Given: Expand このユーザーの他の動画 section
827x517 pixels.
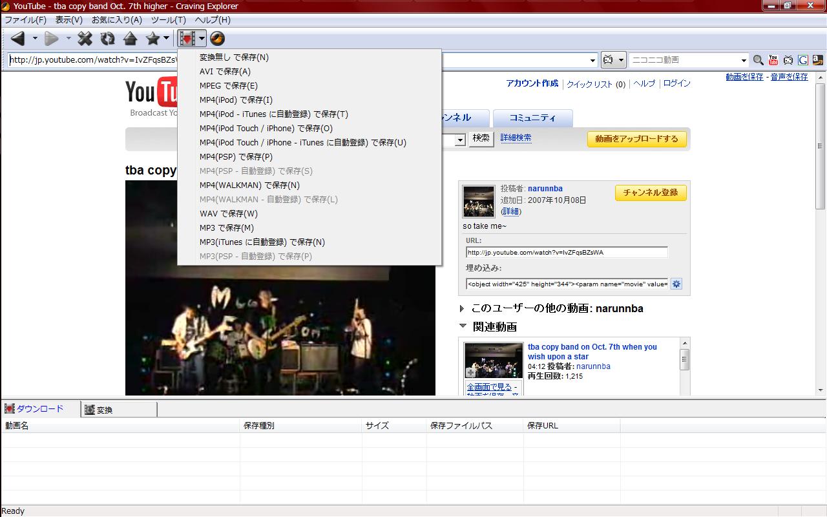Looking at the screenshot, I should (462, 309).
